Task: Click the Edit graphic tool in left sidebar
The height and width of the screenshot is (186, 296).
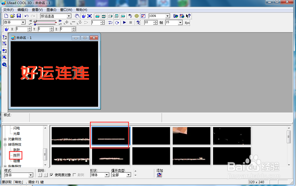Action: point(4,57)
